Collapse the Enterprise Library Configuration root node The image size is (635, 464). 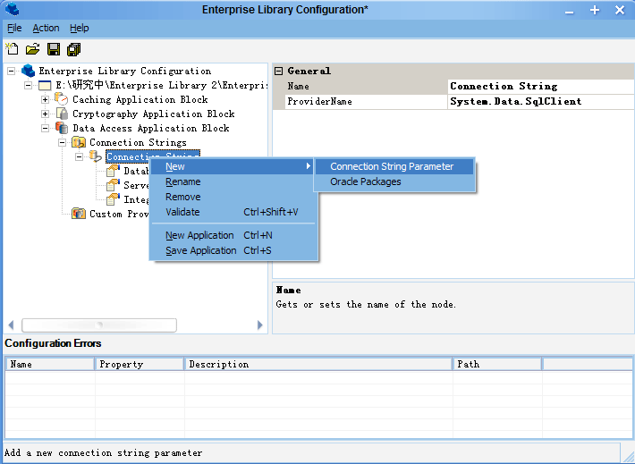coord(12,71)
